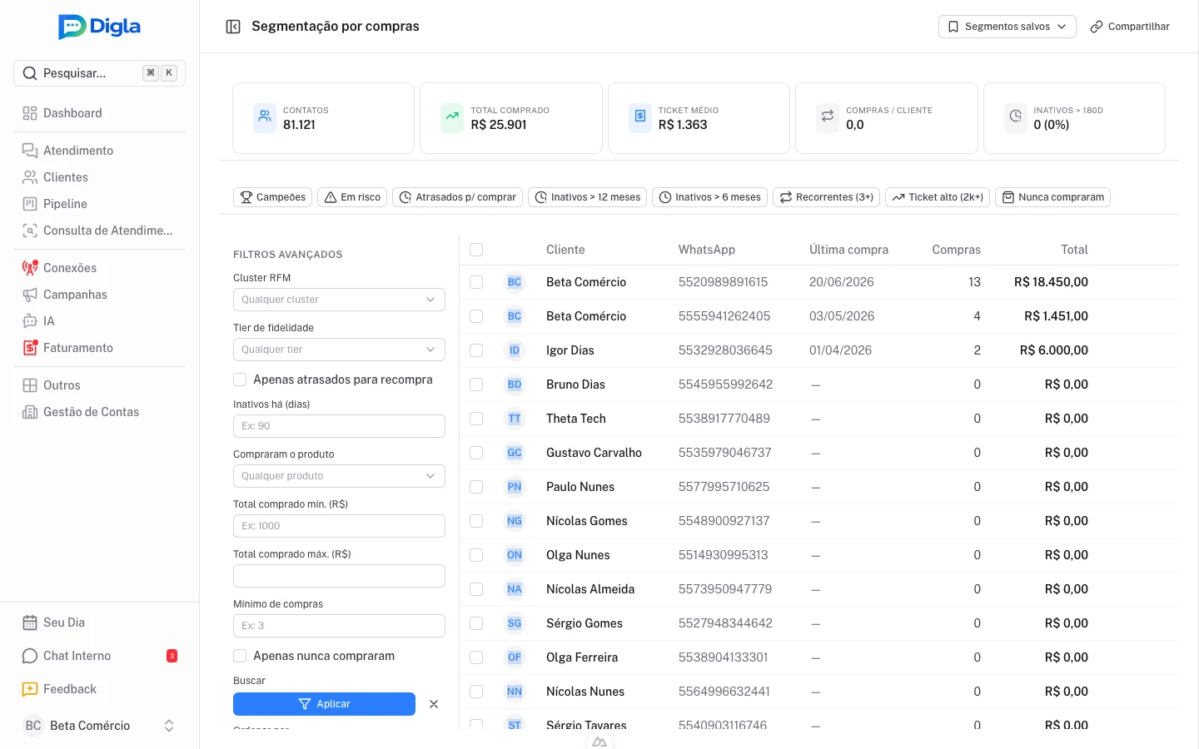
Task: Select all rows via header checkbox
Action: point(476,250)
